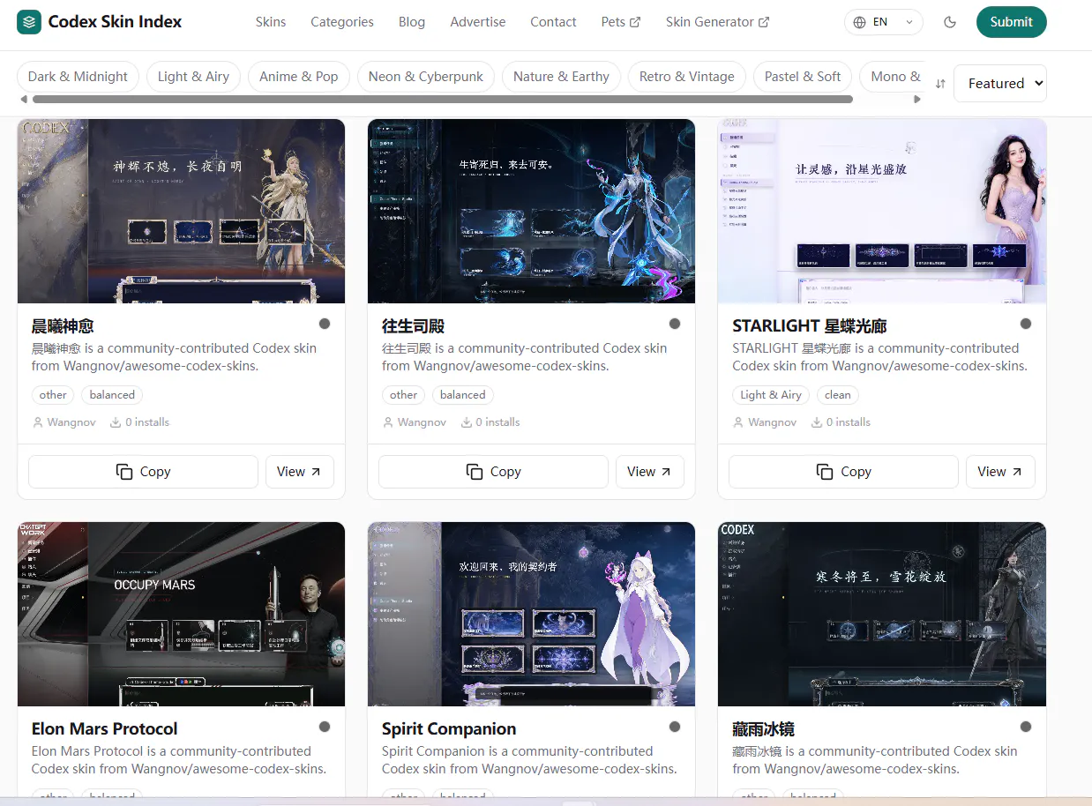Image resolution: width=1092 pixels, height=806 pixels.
Task: Click the gray status dot on 往生司殿
Action: (675, 324)
